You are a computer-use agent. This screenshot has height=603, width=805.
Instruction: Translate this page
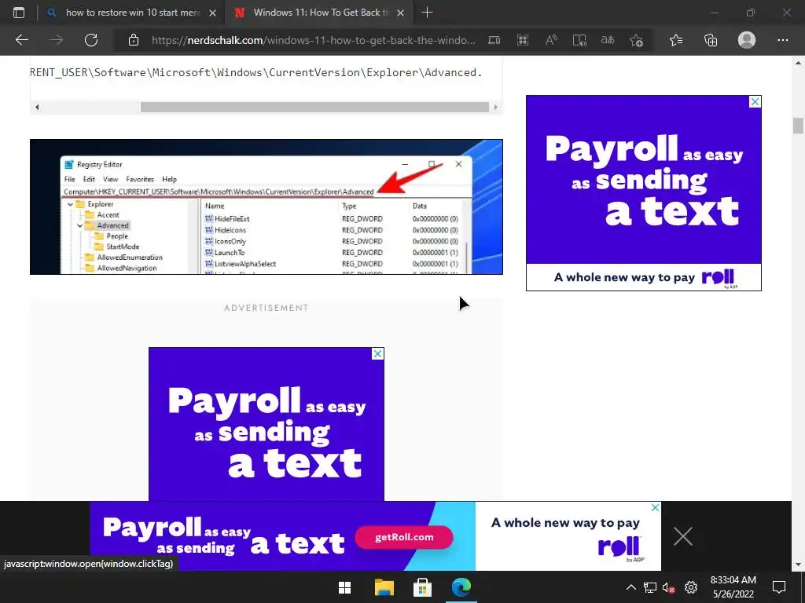pos(608,40)
